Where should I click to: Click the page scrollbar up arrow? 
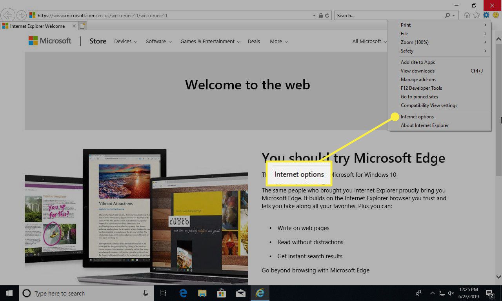[498, 39]
